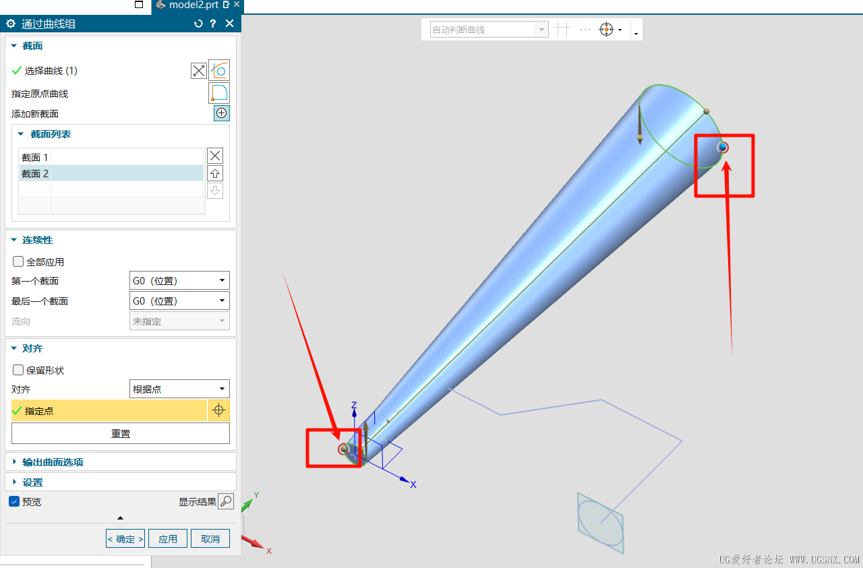Click the 指定原点曲线 label
863x568 pixels.
pyautogui.click(x=40, y=94)
